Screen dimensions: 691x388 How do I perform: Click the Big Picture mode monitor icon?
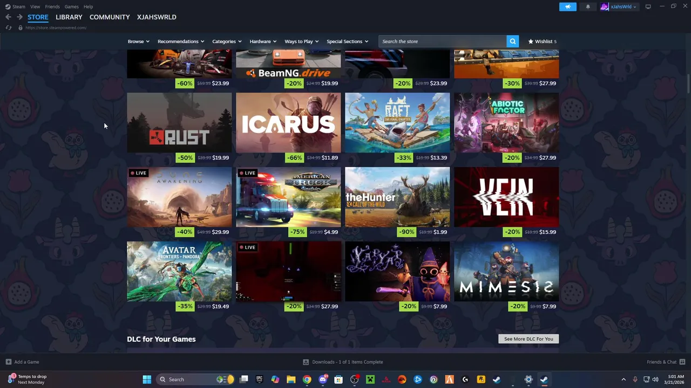coord(648,6)
